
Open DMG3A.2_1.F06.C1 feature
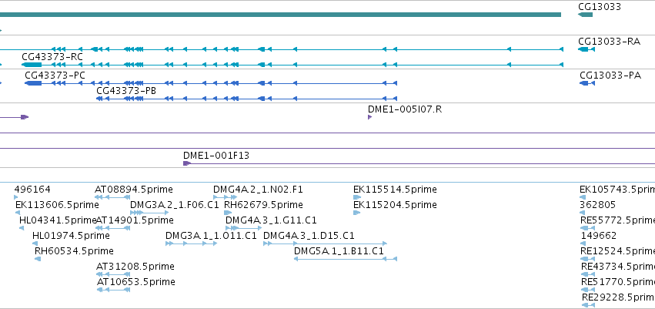(175, 205)
